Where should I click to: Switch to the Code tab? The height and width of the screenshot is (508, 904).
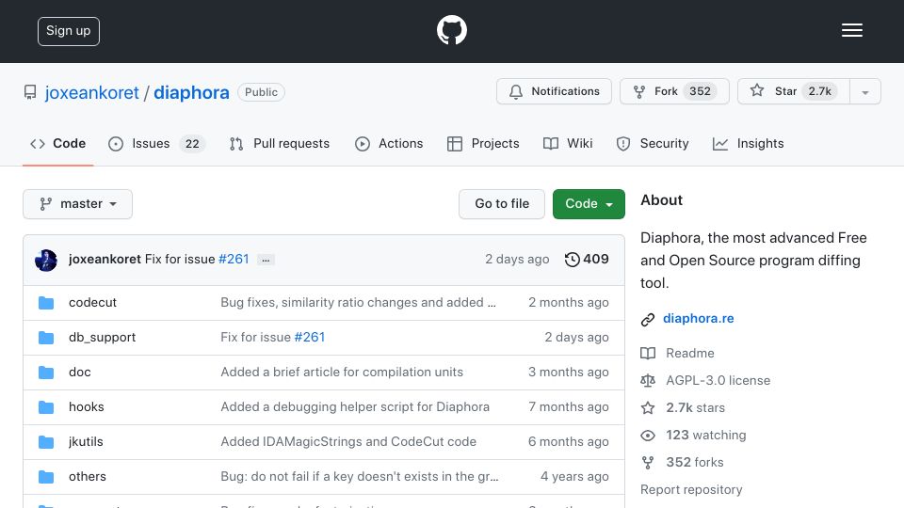tap(58, 143)
